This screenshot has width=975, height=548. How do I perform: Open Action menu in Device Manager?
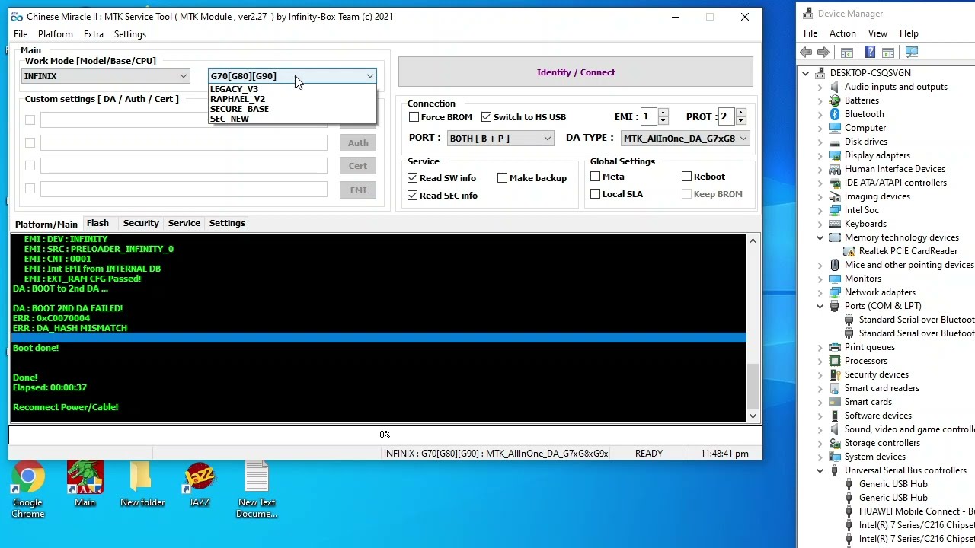(842, 33)
